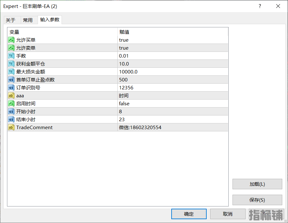Edit the true value of 允许买单

coord(173,40)
